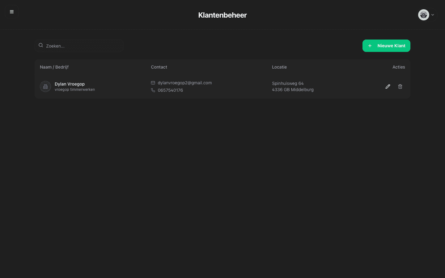The image size is (445, 278).
Task: Click the Locatie column header
Action: click(x=279, y=67)
